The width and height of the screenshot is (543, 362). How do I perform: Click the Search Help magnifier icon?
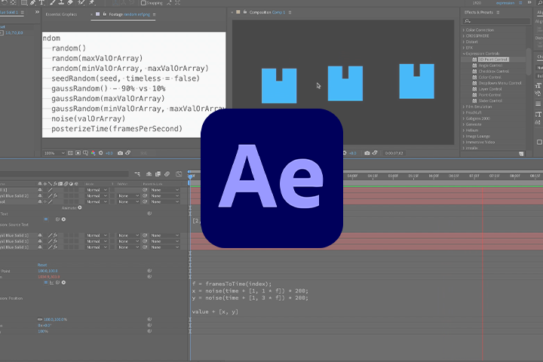[x=540, y=2]
